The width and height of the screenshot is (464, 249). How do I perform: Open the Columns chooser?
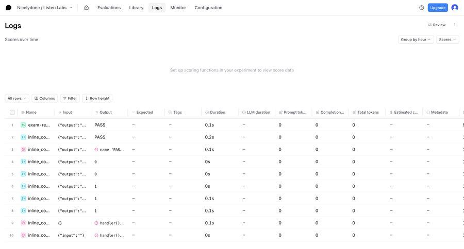(45, 98)
